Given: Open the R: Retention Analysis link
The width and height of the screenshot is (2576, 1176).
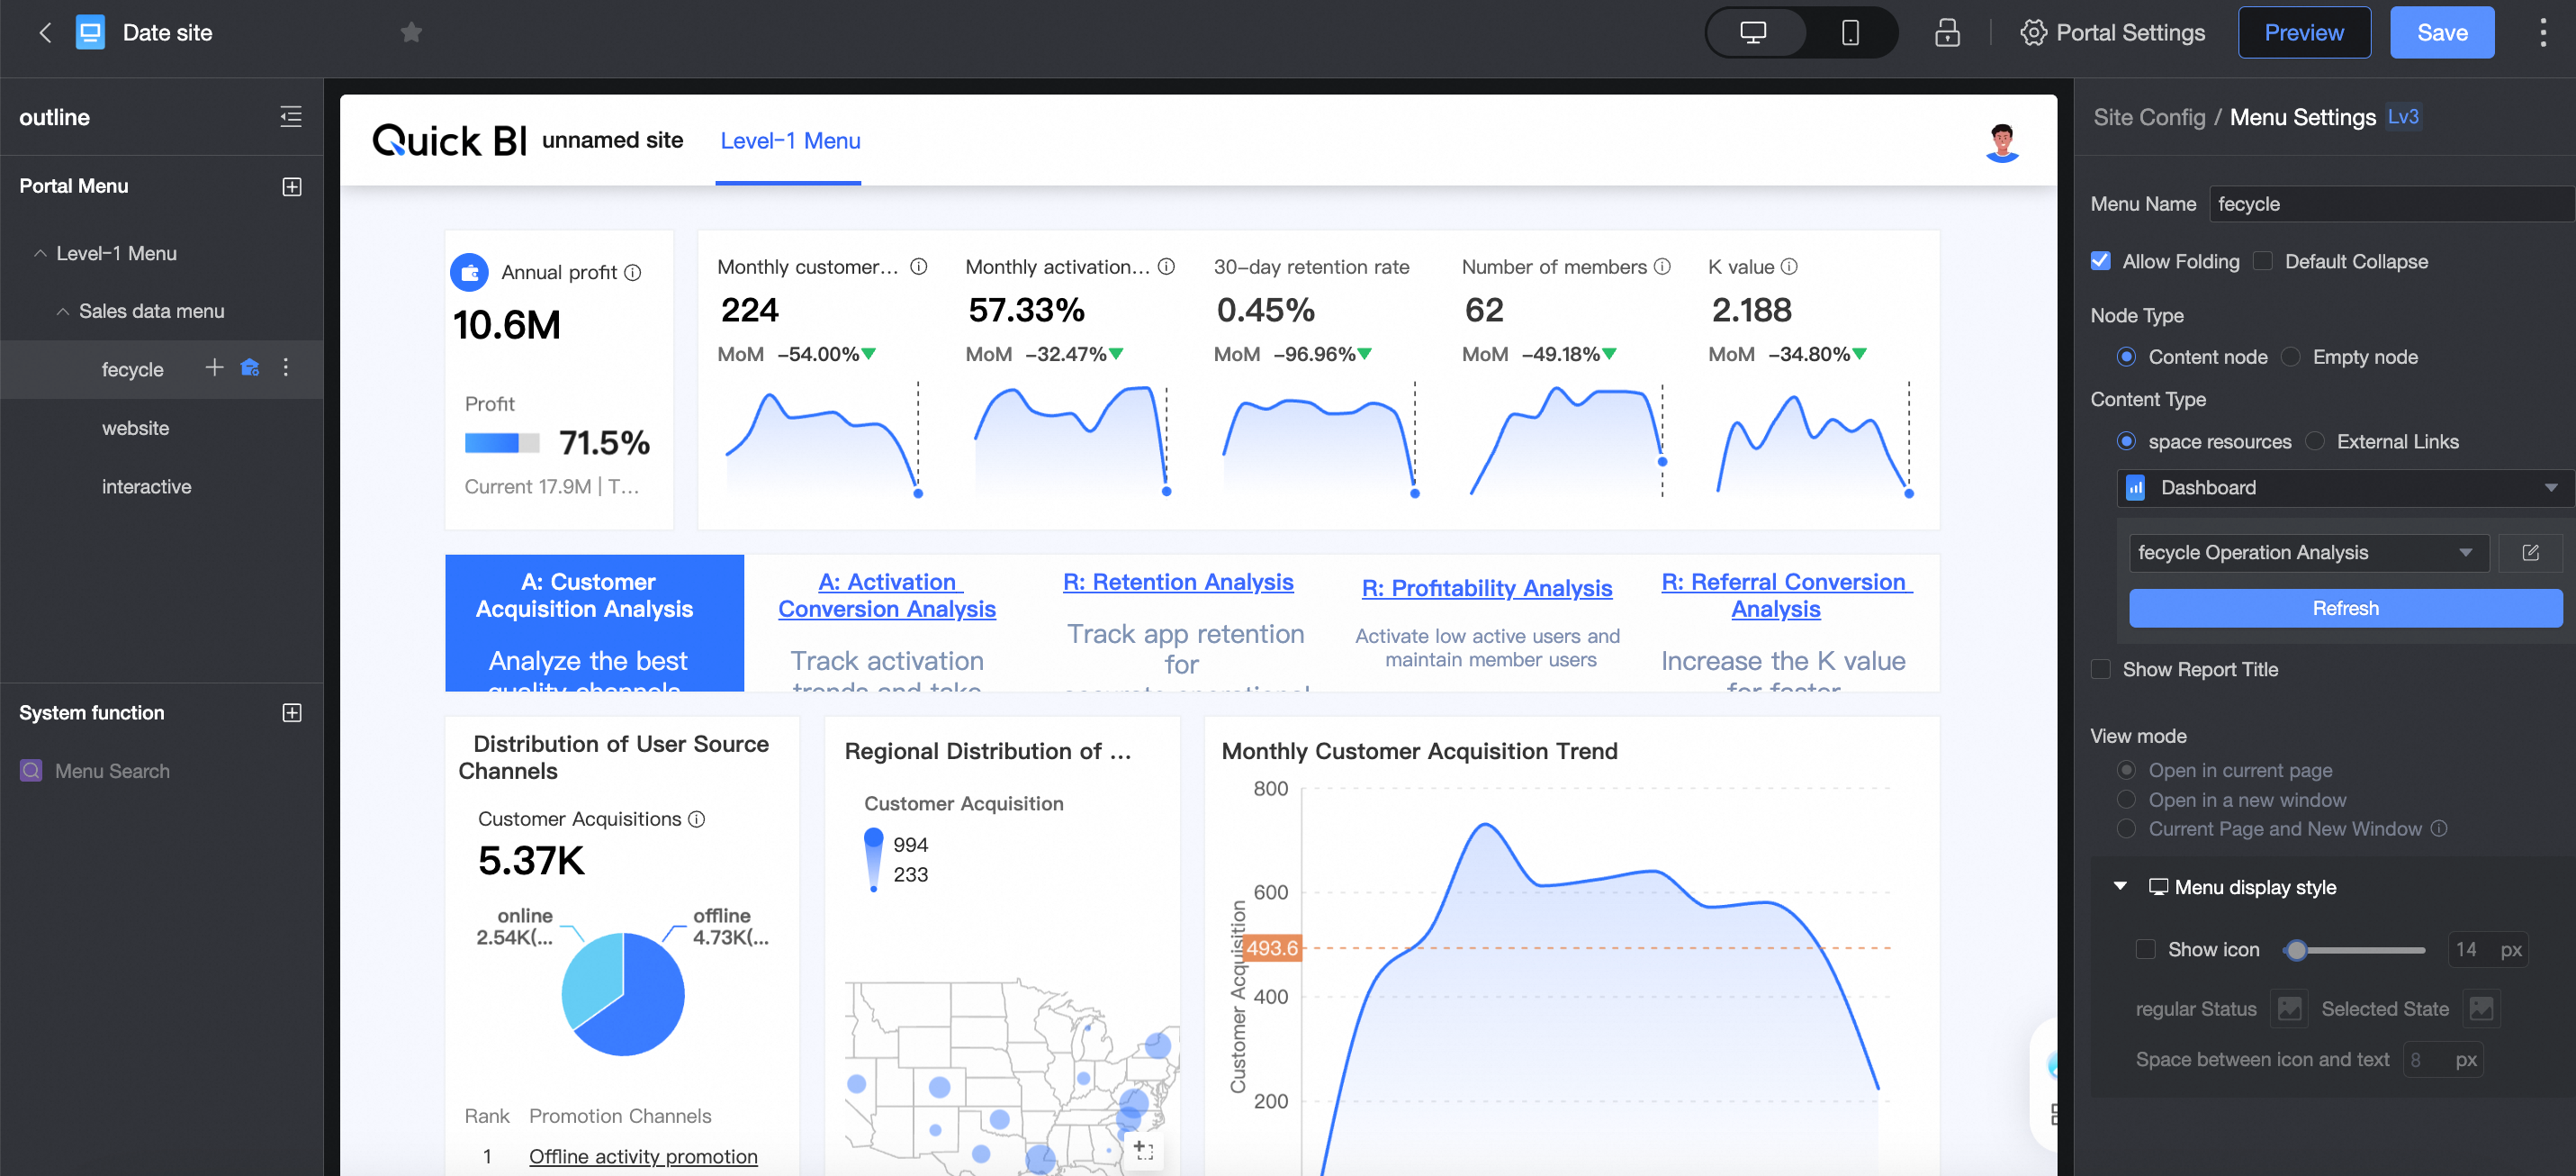Looking at the screenshot, I should click(x=1177, y=583).
